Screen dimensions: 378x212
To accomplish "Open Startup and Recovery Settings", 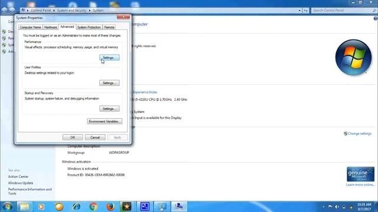I will coord(109,108).
